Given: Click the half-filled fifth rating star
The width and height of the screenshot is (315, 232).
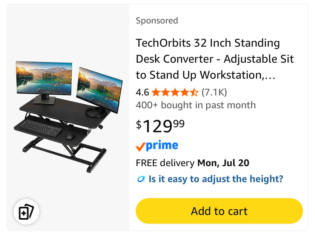Looking at the screenshot, I should pos(194,93).
